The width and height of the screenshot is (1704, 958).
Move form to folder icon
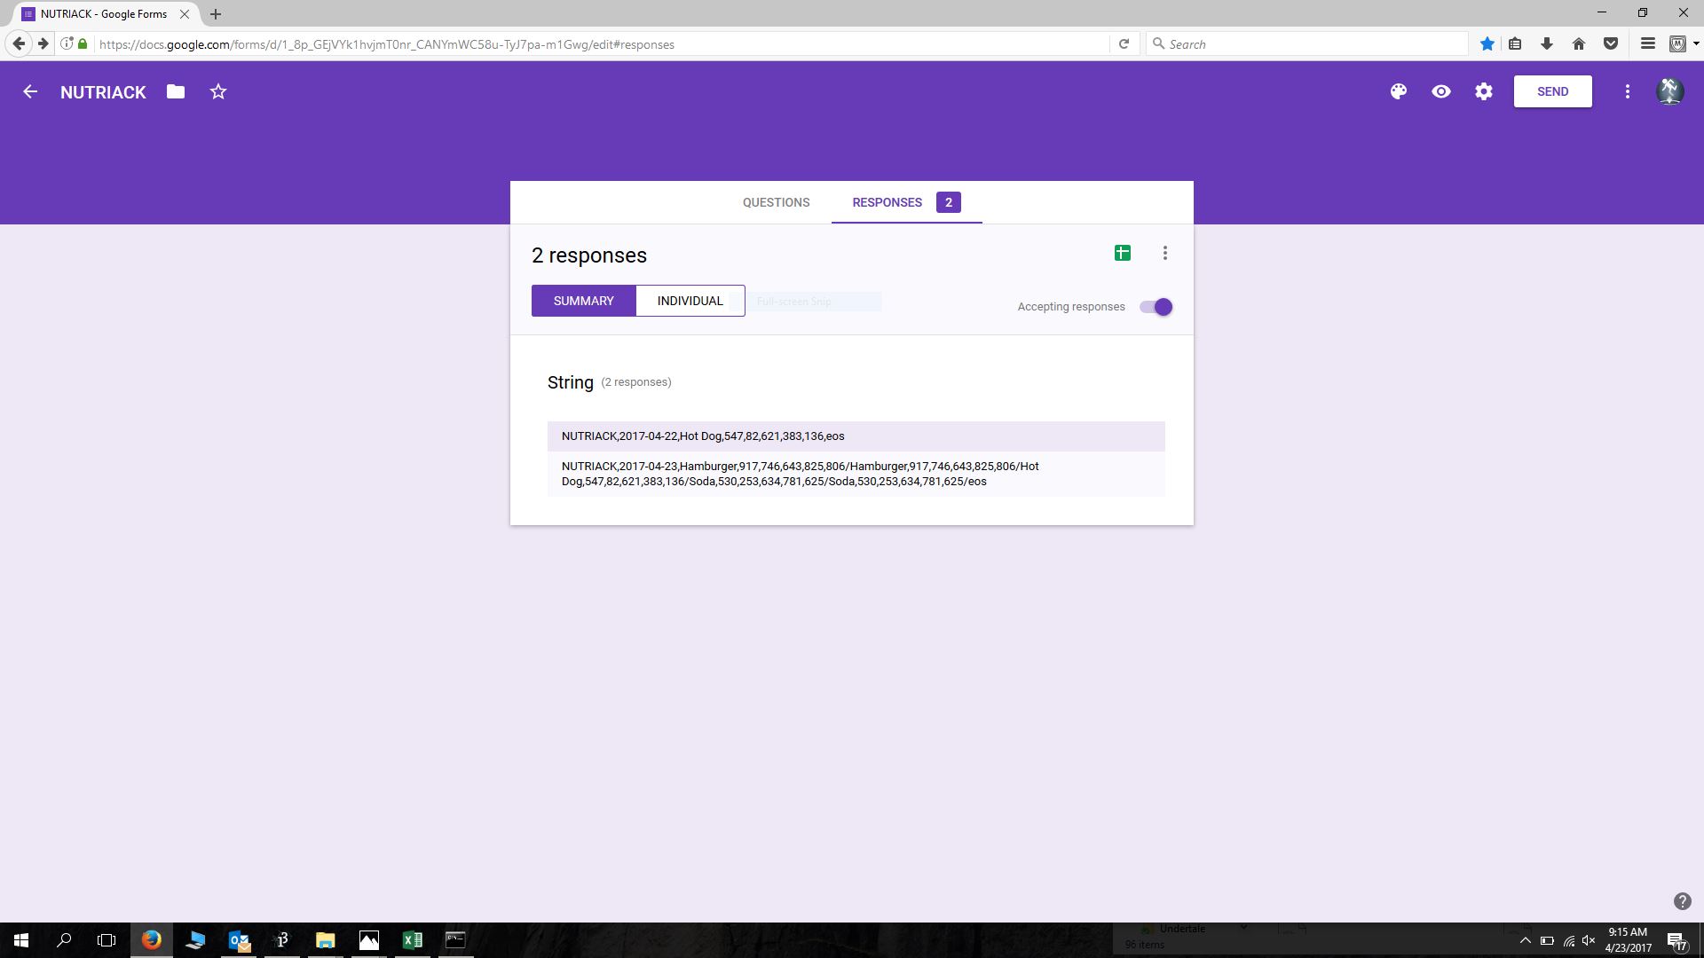(176, 91)
